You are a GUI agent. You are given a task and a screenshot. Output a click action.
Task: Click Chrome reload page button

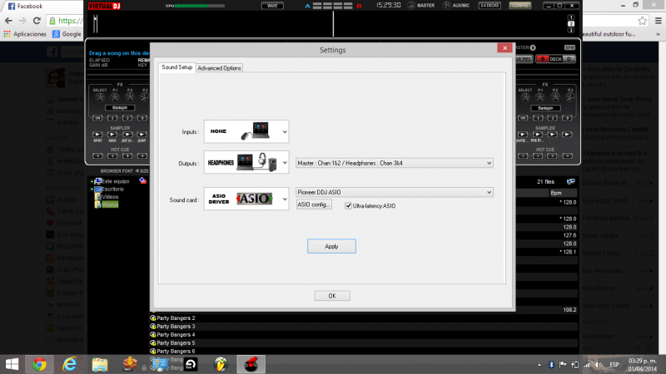(x=37, y=20)
